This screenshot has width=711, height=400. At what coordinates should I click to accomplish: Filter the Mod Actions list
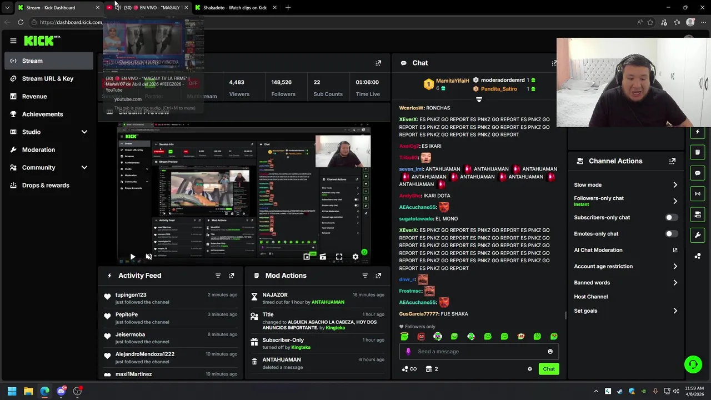click(365, 276)
